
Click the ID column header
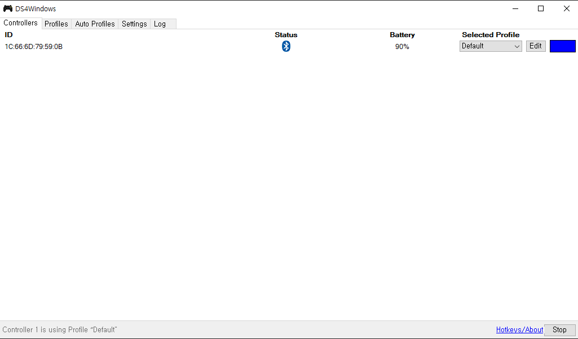[x=8, y=35]
